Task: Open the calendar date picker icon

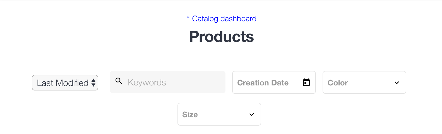Action: click(306, 82)
